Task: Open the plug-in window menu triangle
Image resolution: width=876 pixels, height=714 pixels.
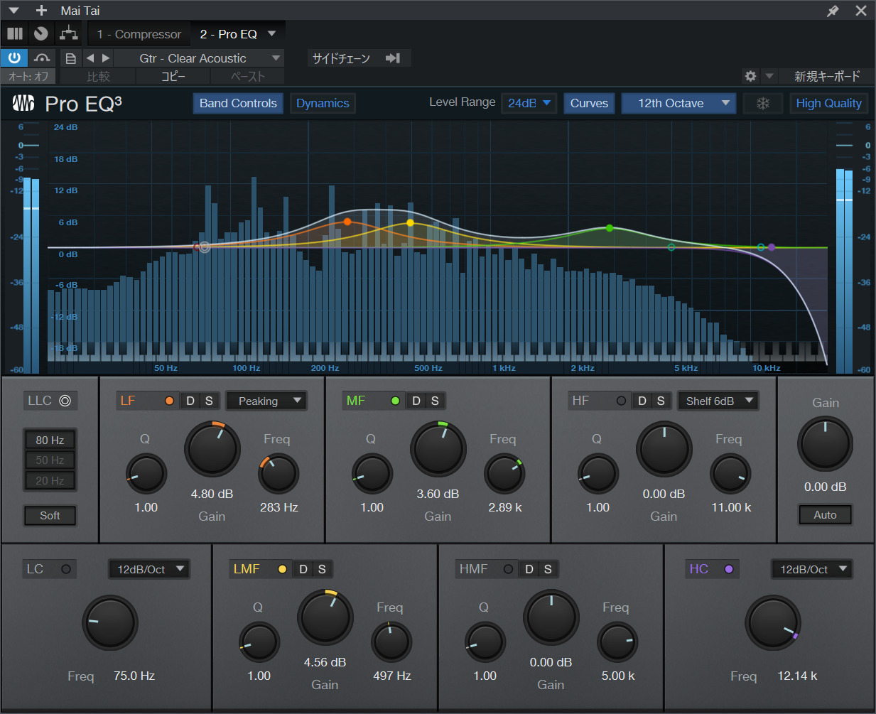Action: [13, 11]
